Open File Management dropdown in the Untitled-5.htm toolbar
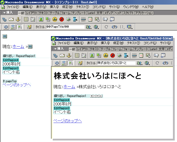 pos(139,63)
